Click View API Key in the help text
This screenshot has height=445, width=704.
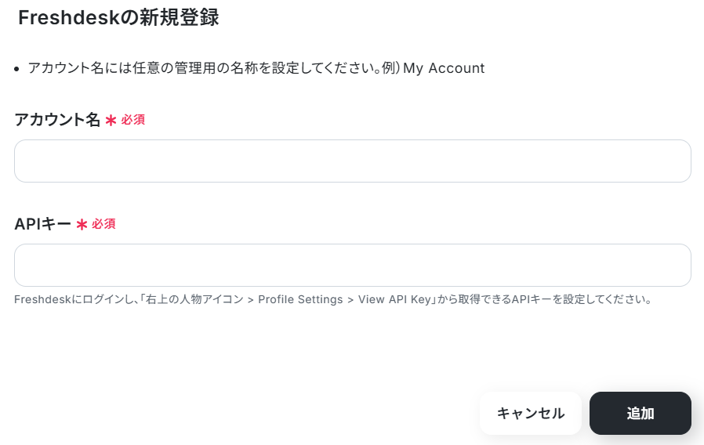point(394,299)
